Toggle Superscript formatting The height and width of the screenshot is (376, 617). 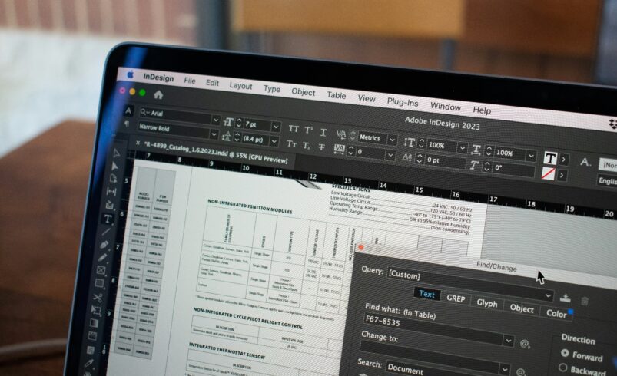coord(309,130)
